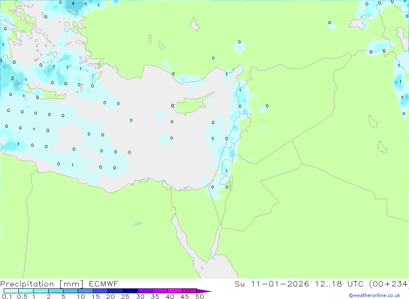The width and height of the screenshot is (409, 299).
Task: Click the 10–15 mm blue legend swatch
Action: (x=85, y=291)
